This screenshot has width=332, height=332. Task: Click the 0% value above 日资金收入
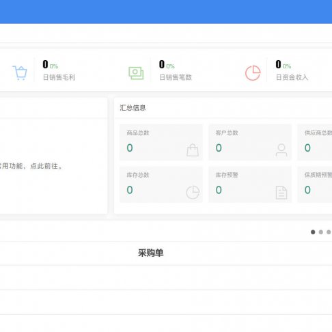(287, 66)
